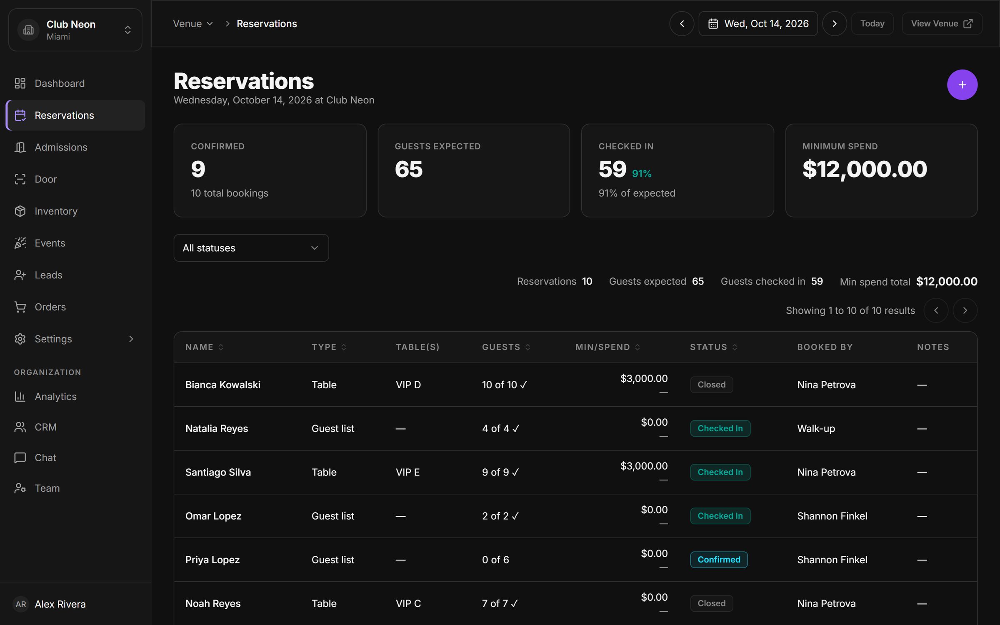The width and height of the screenshot is (1000, 625).
Task: Open the Events party icon
Action: (x=20, y=243)
